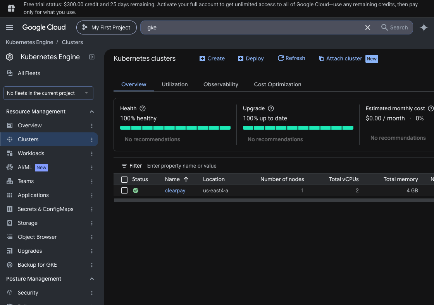Click the Clusters sidebar icon

click(x=10, y=139)
